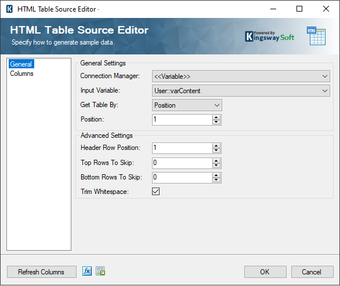Toggle the Trim Whitespace checkbox

(x=155, y=192)
